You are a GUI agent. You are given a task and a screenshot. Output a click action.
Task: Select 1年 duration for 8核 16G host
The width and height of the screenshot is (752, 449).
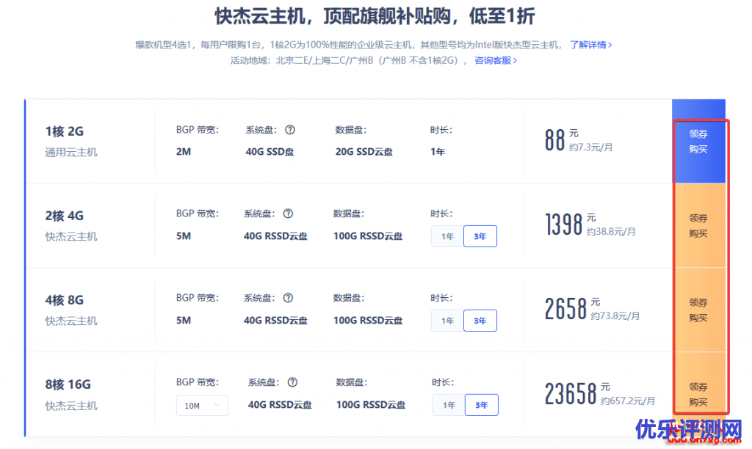pos(449,405)
